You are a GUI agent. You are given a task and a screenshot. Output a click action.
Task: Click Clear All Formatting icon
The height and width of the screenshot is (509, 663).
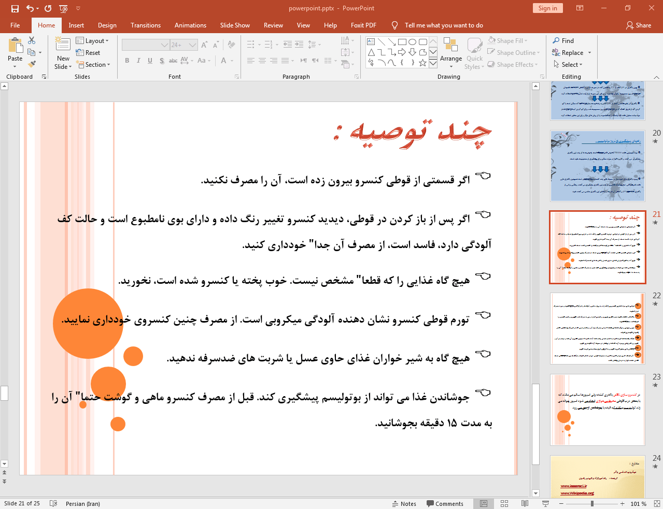[231, 45]
